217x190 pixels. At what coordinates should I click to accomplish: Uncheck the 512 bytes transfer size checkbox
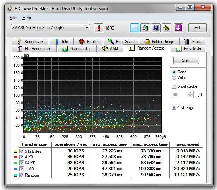22,151
